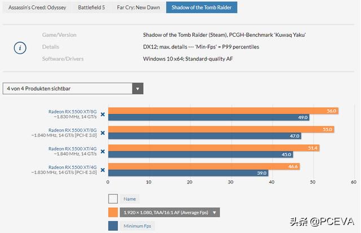Image resolution: width=361 pixels, height=233 pixels.
Task: Click the blue Minimum Fps swatch
Action: click(x=113, y=226)
